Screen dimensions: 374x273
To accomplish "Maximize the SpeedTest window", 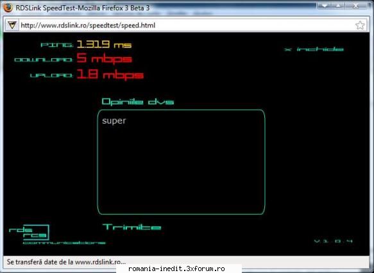I will click(x=339, y=5).
